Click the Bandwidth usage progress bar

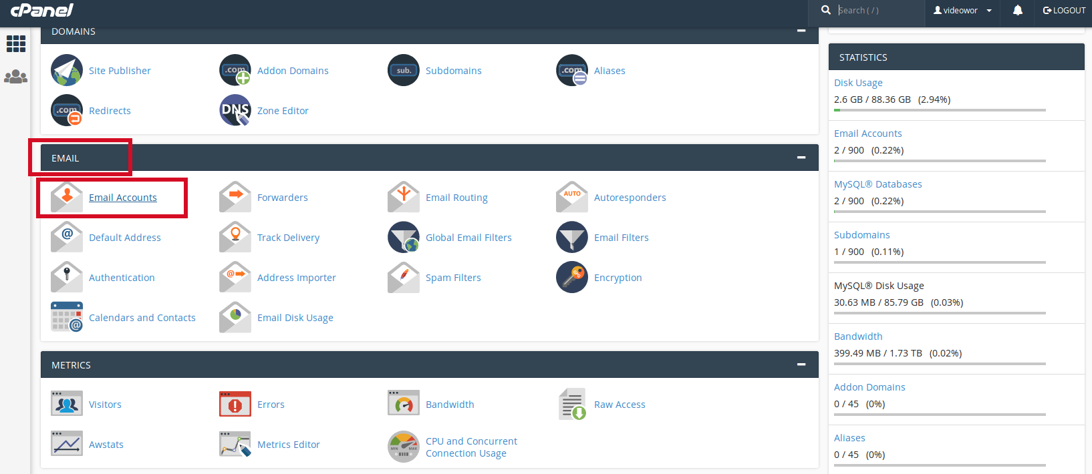[x=940, y=364]
